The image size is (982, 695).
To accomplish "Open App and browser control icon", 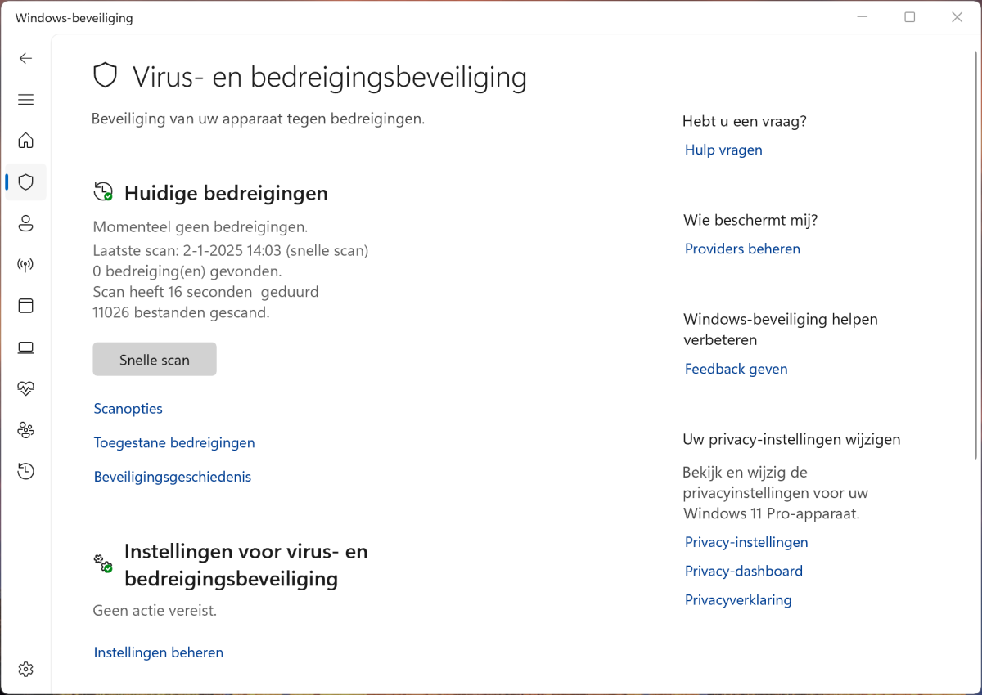I will [x=26, y=306].
